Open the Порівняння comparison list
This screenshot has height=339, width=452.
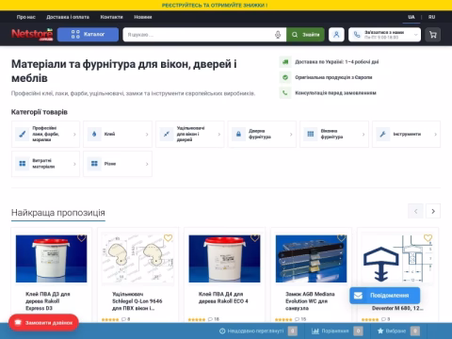(x=337, y=331)
